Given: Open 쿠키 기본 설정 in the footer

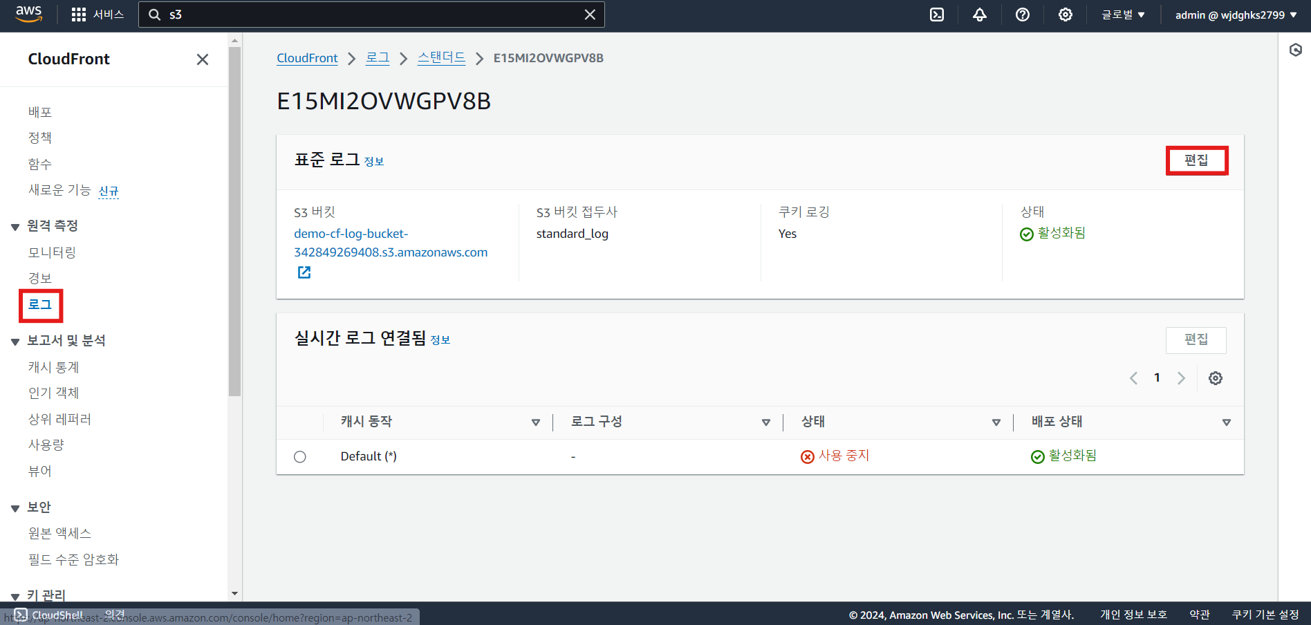Looking at the screenshot, I should (1265, 615).
